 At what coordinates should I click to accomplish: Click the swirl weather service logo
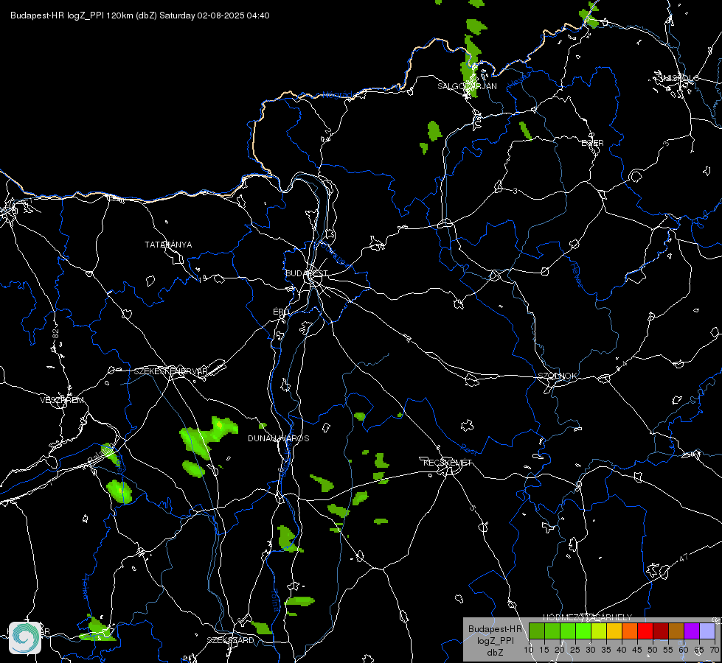pos(25,638)
